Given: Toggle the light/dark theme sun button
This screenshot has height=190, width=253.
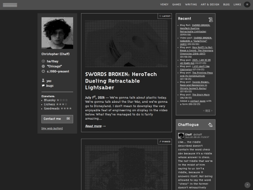Looking at the screenshot, I should (x=247, y=5).
